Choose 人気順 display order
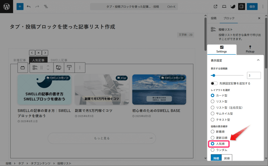The image size is (268, 166). pyautogui.click(x=213, y=144)
